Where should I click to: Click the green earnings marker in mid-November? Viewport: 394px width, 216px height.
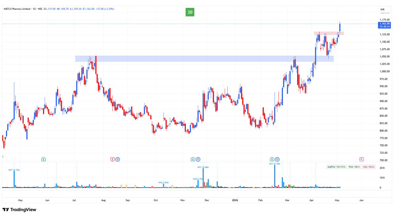point(193,159)
